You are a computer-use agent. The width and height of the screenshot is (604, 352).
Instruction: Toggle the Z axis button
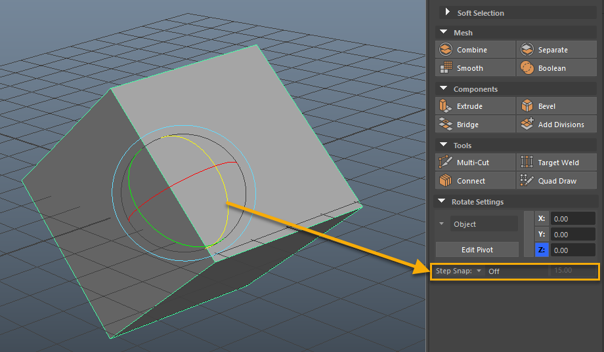(542, 250)
